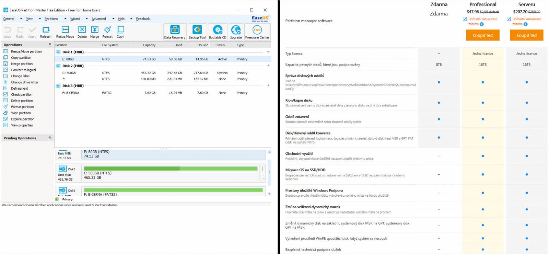Screen dimensions: 549x254
Task: Select C: 500GB usage bar in Disk2 map
Action: [171, 169]
